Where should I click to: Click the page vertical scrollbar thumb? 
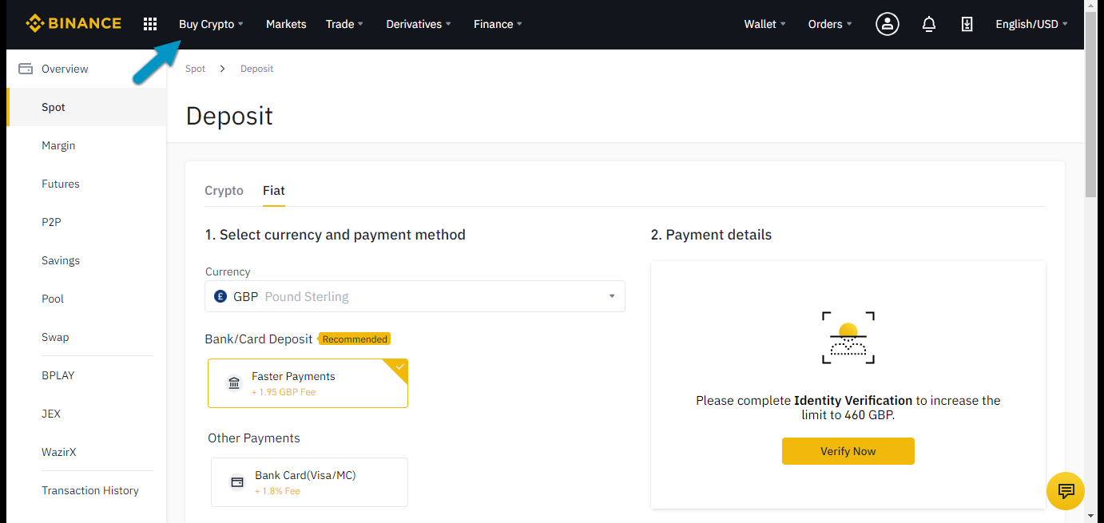(1091, 104)
